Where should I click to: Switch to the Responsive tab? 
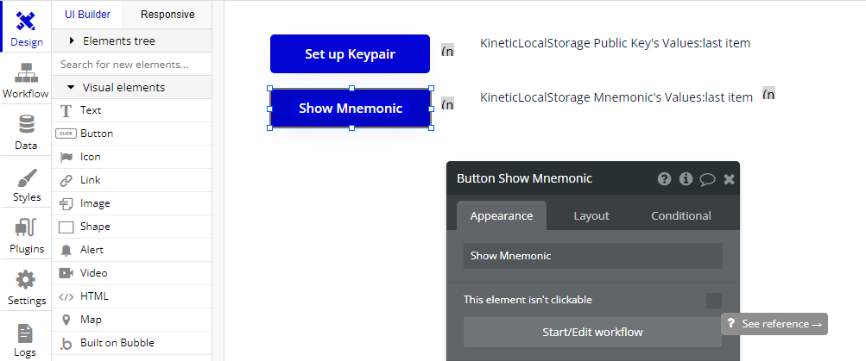click(168, 15)
